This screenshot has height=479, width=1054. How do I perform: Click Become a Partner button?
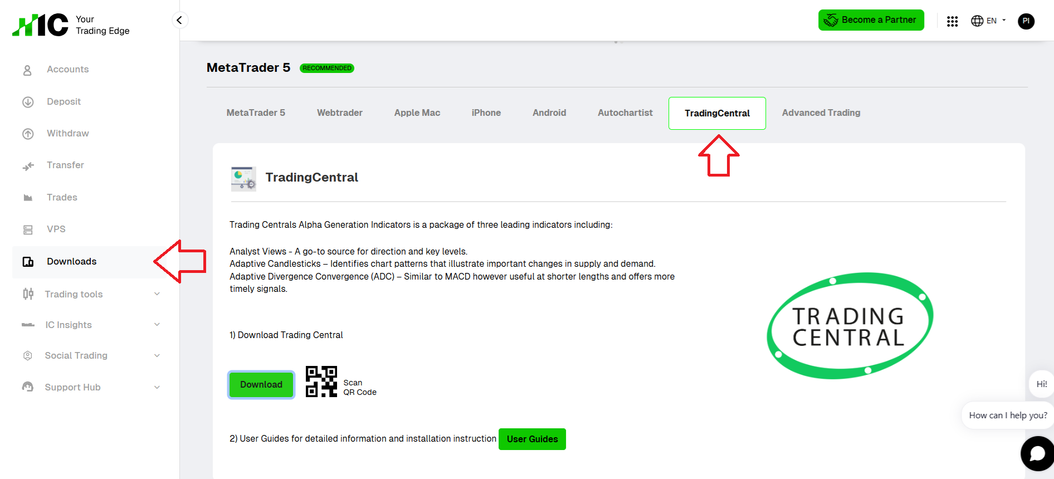[x=871, y=20]
